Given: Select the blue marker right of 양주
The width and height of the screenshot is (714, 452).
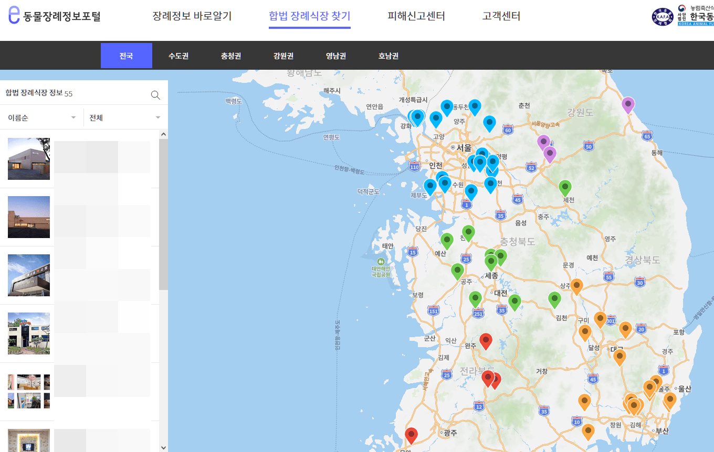Looking at the screenshot, I should [x=489, y=124].
